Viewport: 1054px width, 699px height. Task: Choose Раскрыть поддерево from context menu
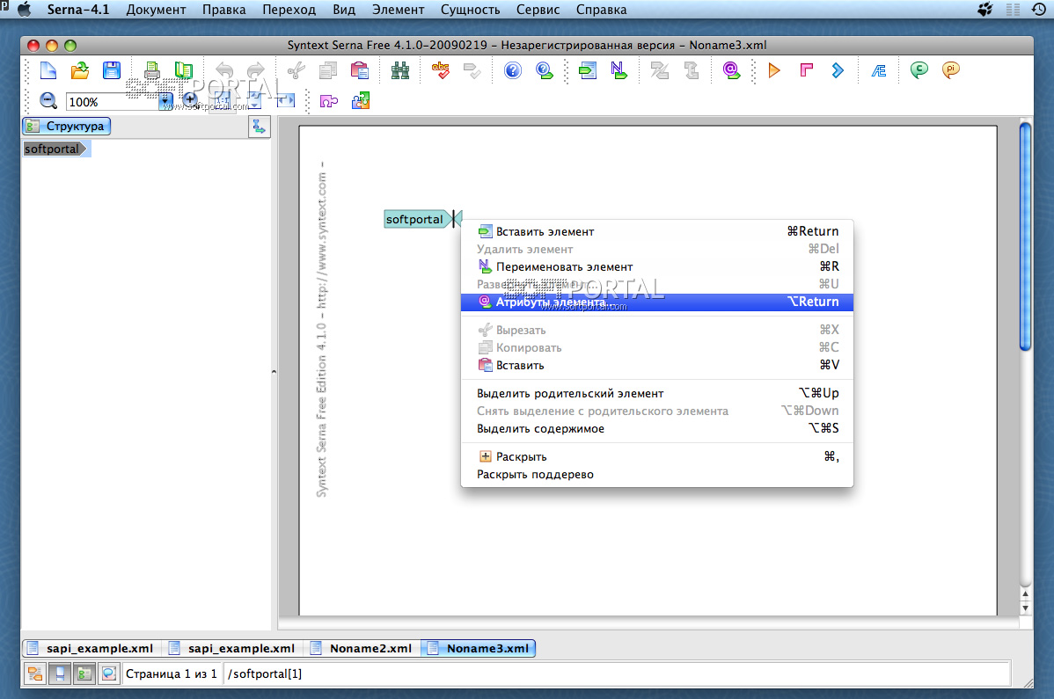click(x=656, y=474)
